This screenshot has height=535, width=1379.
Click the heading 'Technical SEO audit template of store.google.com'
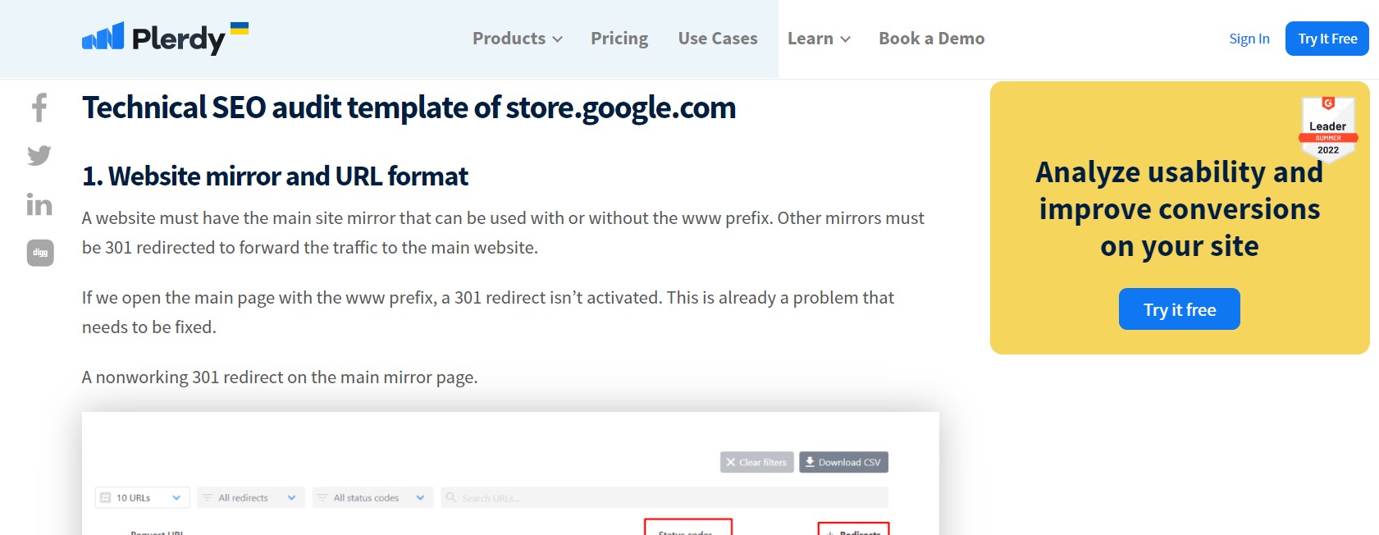(x=409, y=107)
